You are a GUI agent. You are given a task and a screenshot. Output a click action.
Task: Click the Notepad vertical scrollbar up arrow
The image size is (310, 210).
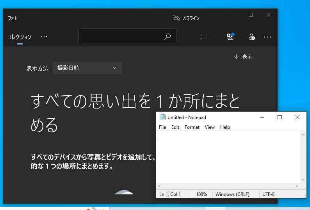point(303,134)
